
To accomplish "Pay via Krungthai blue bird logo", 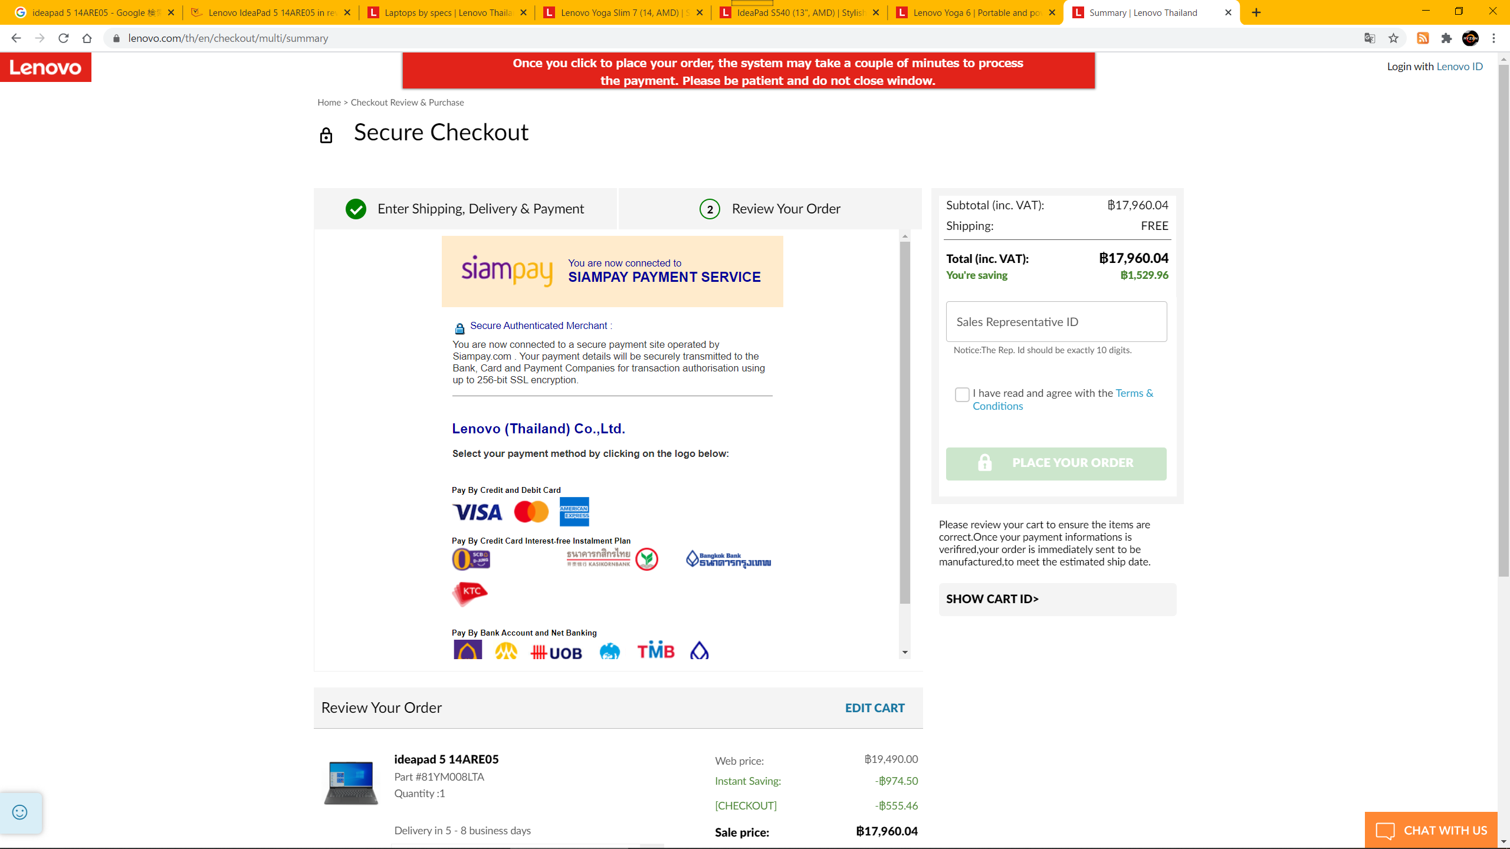I will (610, 651).
